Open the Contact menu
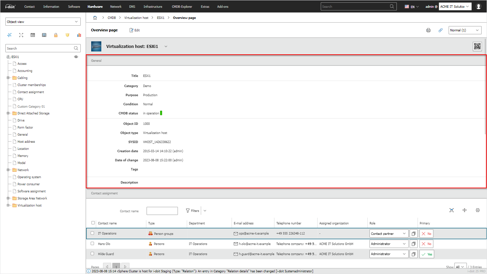The image size is (487, 274). [29, 6]
